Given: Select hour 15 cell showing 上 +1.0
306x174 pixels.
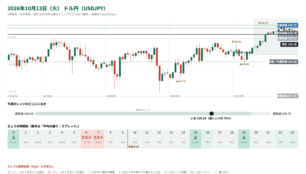Looking at the screenshot, I should (x=195, y=139).
